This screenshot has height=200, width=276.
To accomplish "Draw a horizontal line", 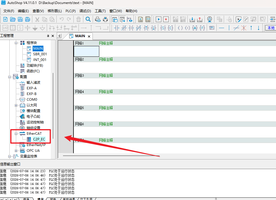I will tap(222, 28).
